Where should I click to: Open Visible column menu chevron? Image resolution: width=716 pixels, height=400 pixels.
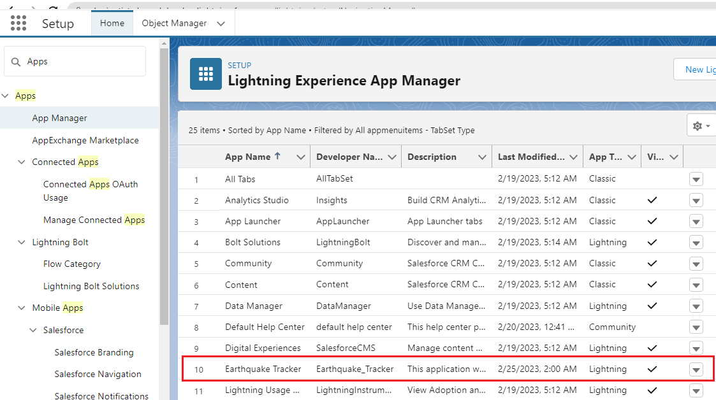point(673,157)
